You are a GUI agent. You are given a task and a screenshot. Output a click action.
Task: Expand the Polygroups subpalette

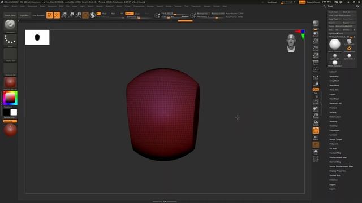pos(334,130)
